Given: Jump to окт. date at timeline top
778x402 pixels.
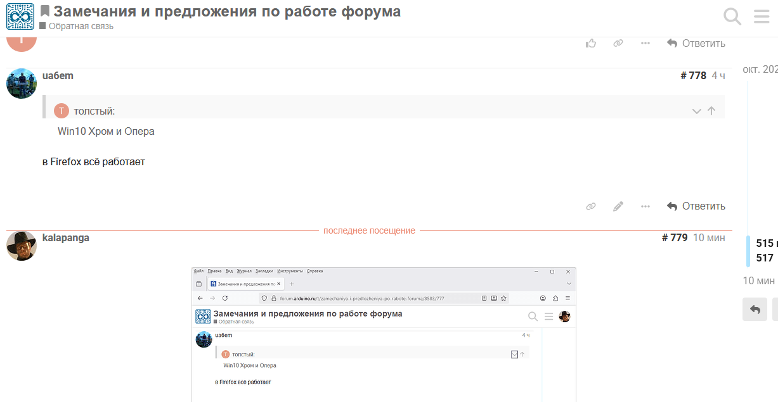Looking at the screenshot, I should [760, 69].
